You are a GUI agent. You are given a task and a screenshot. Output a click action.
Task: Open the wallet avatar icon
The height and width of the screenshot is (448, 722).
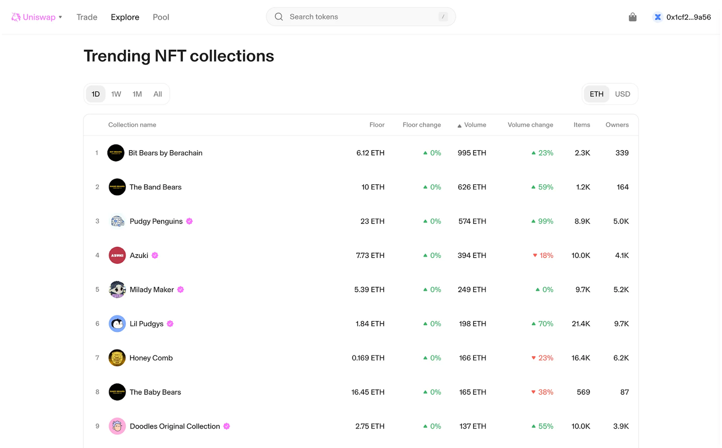click(658, 17)
